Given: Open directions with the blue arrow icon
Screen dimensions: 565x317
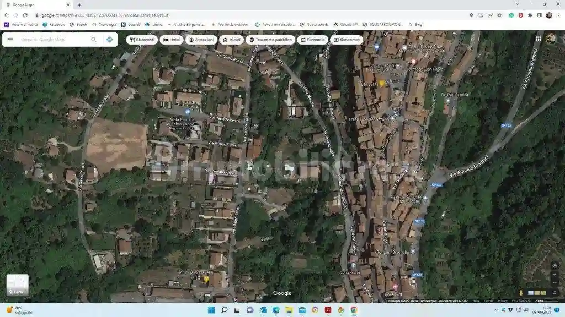Looking at the screenshot, I should [109, 40].
